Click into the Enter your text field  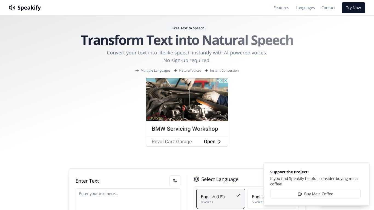pos(128,199)
